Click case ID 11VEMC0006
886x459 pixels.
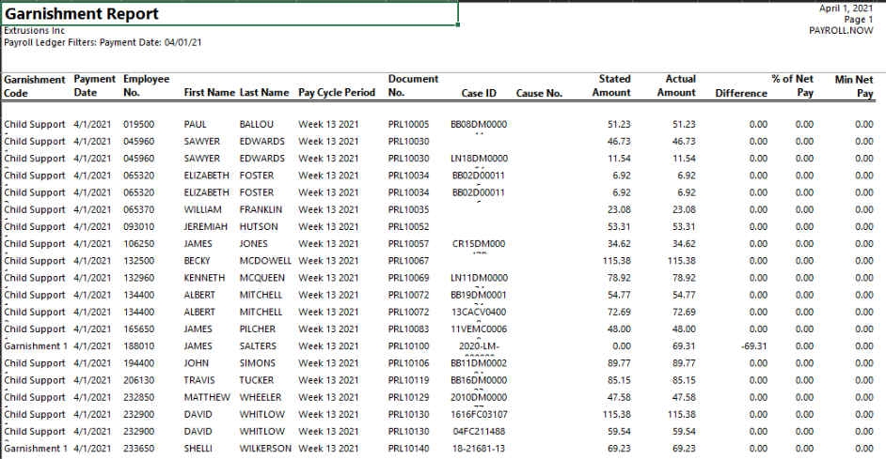[x=479, y=329]
